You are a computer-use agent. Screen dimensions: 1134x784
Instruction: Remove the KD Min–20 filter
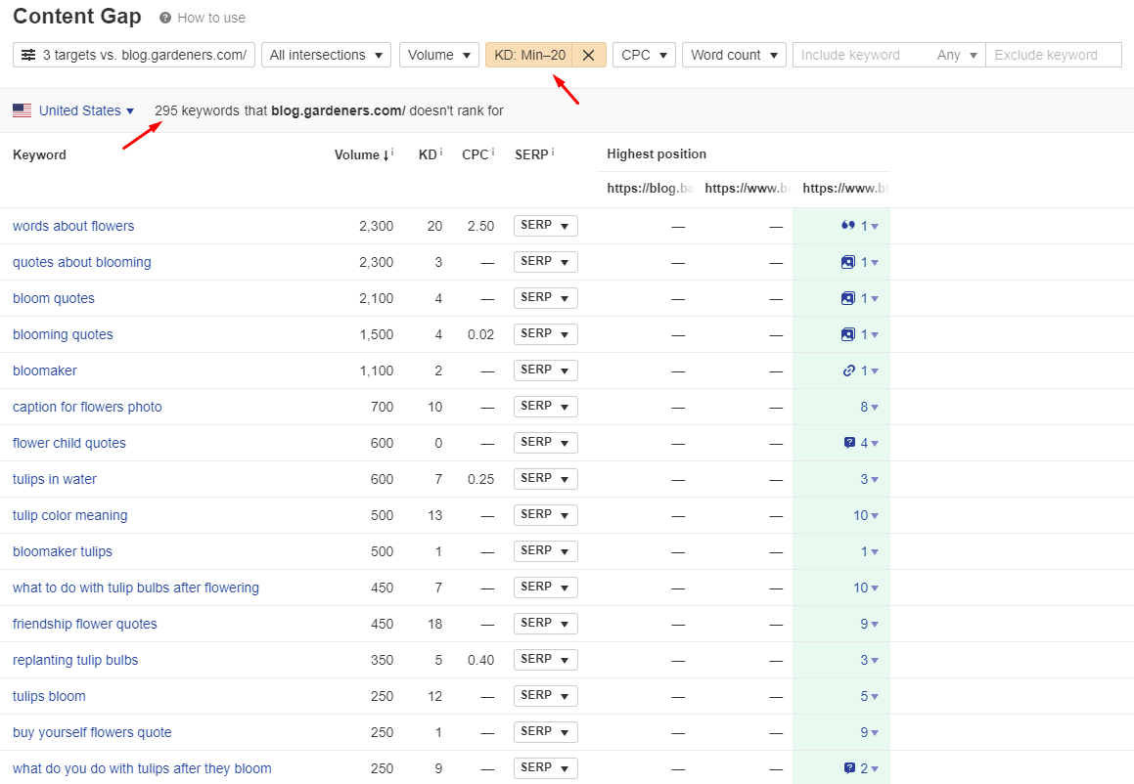(589, 55)
